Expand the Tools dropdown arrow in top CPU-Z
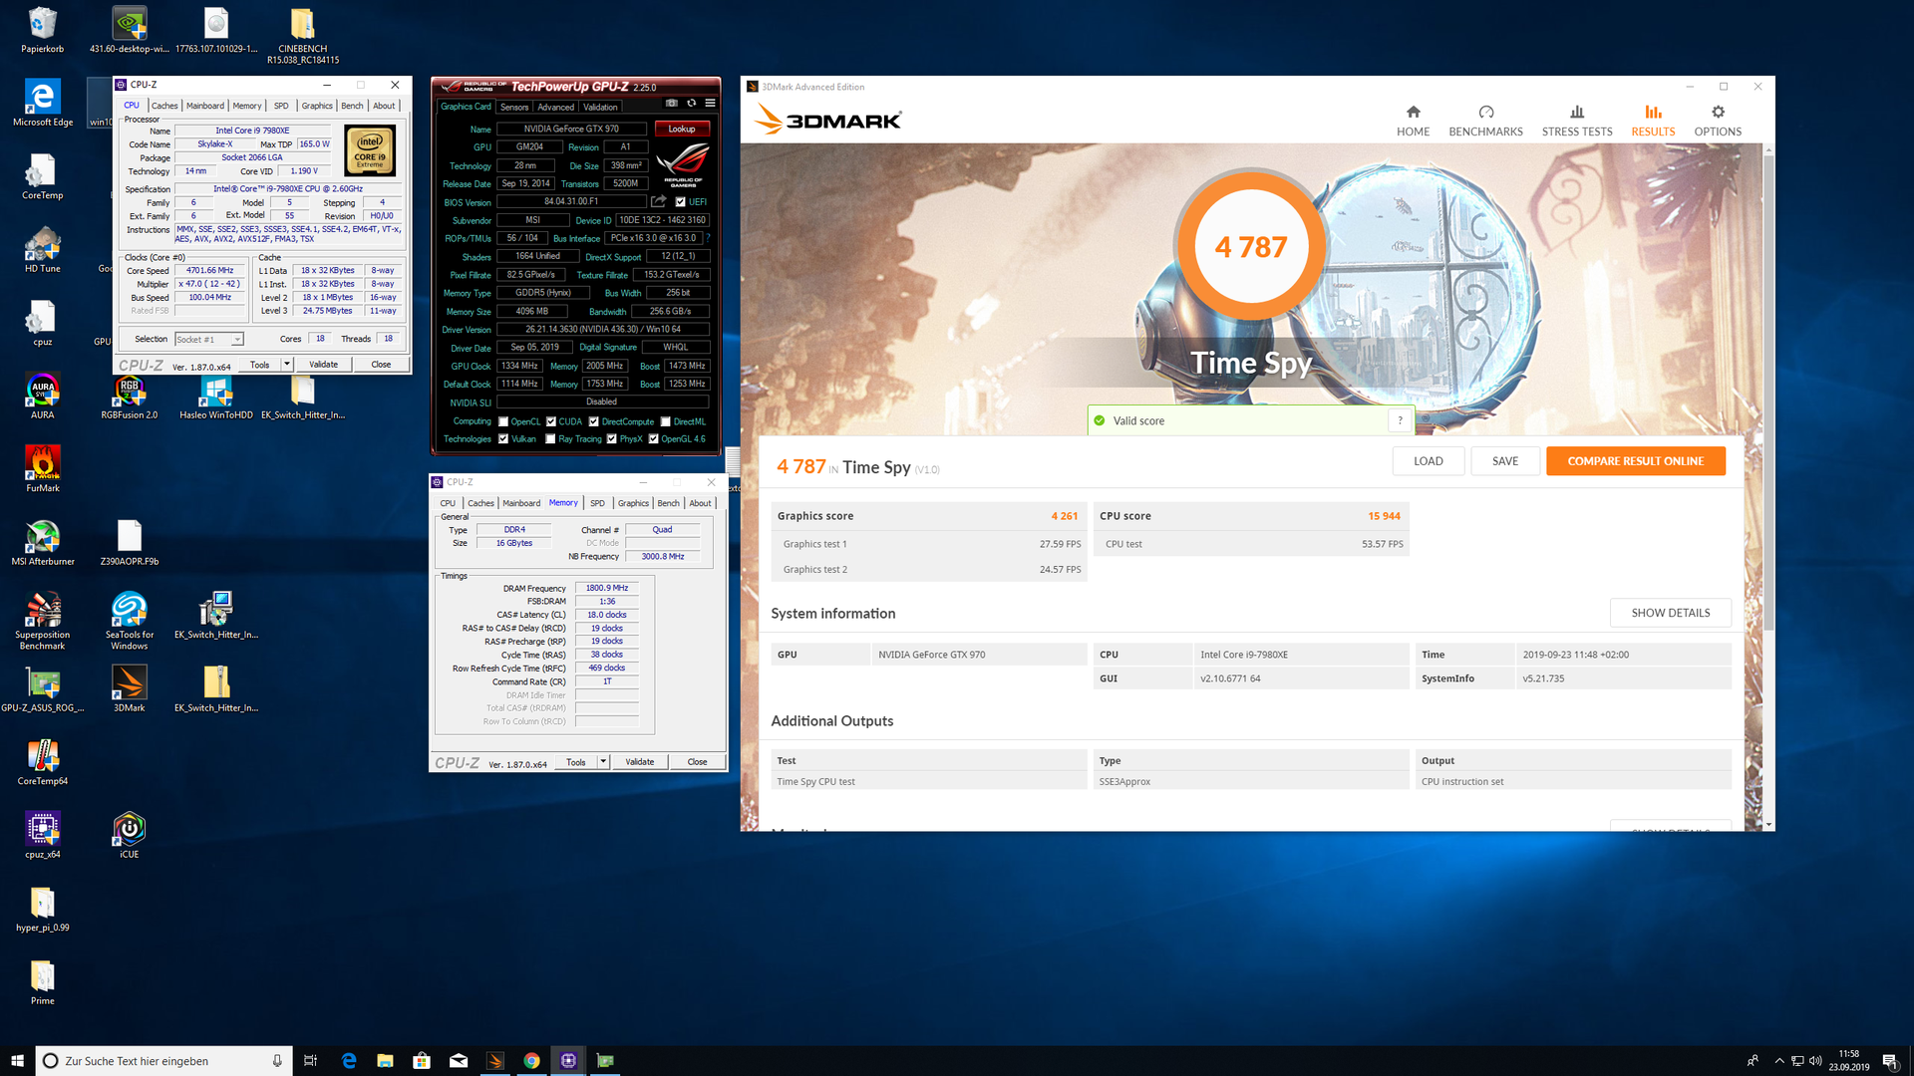 pos(287,364)
